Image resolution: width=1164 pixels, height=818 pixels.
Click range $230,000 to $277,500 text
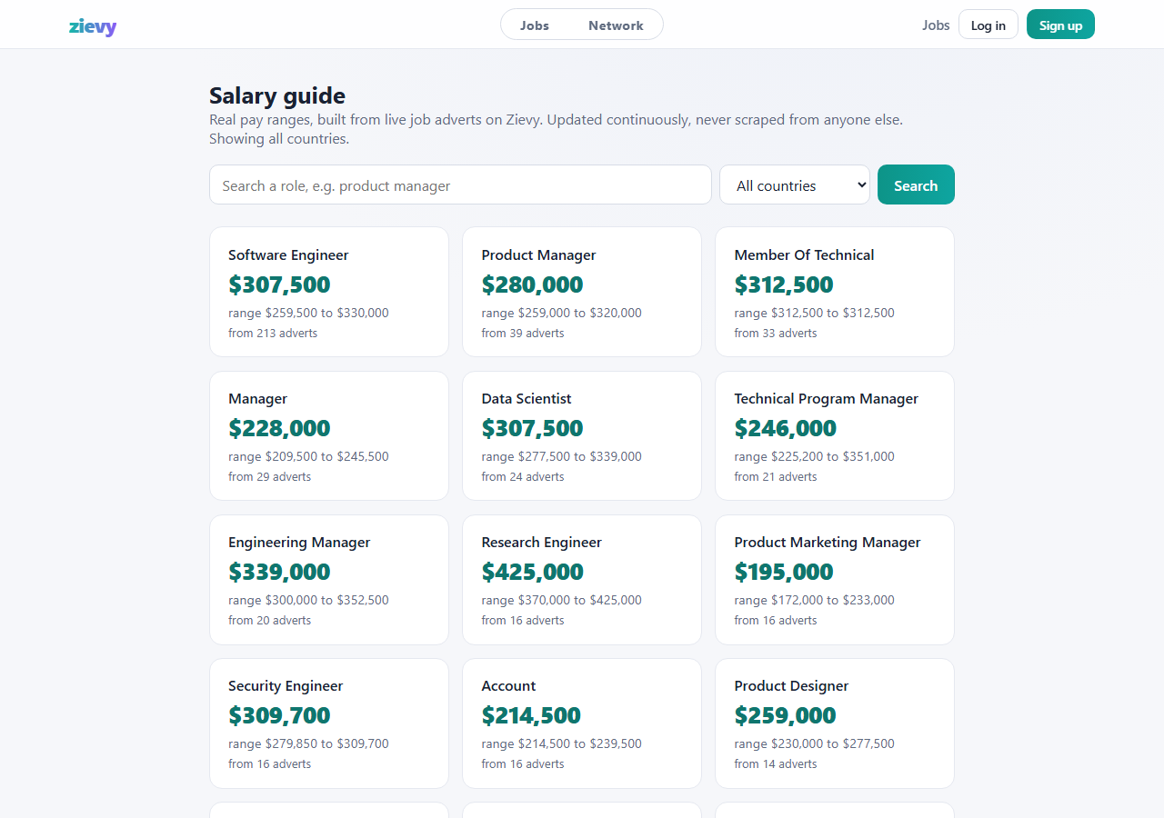pos(814,743)
